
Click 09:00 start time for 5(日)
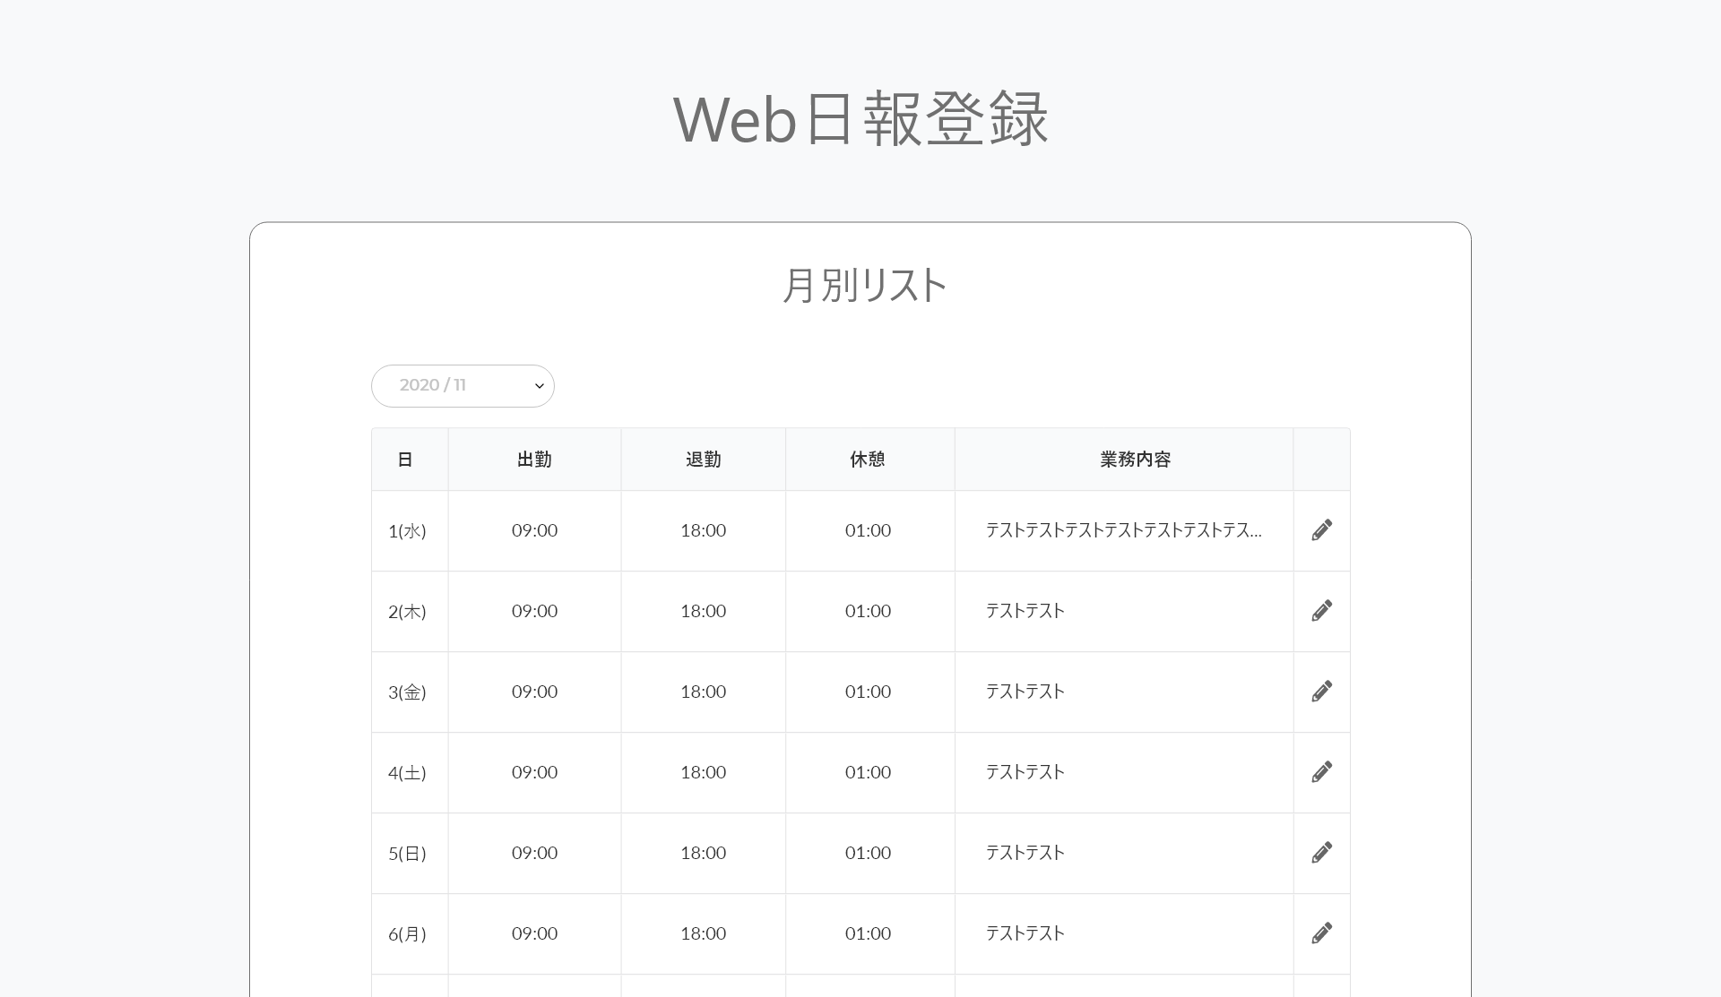point(534,853)
